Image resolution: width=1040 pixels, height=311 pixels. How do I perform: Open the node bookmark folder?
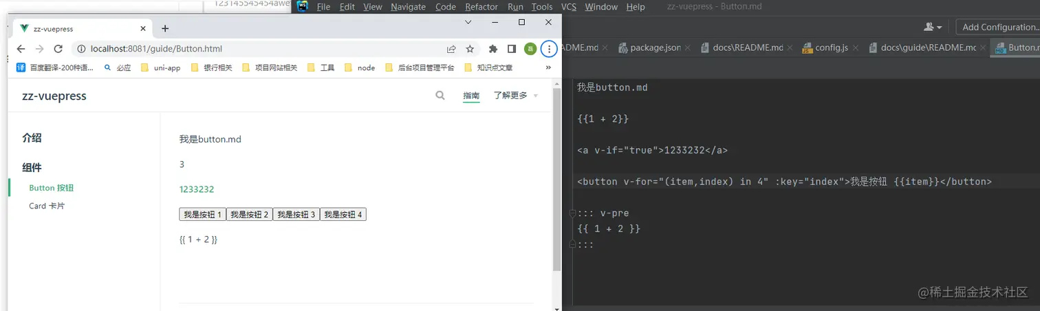[x=360, y=67]
